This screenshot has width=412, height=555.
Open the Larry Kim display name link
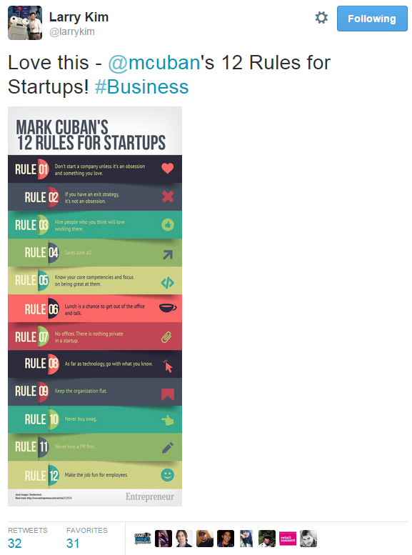(79, 17)
